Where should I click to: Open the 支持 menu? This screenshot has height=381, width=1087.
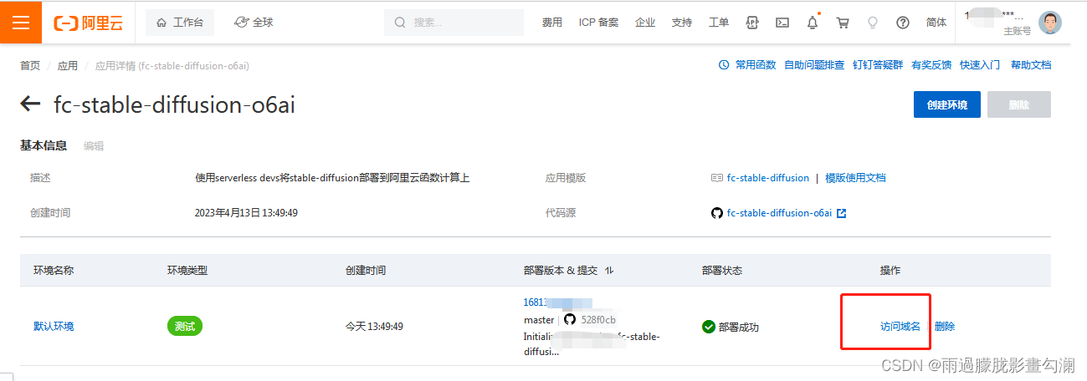[x=682, y=23]
